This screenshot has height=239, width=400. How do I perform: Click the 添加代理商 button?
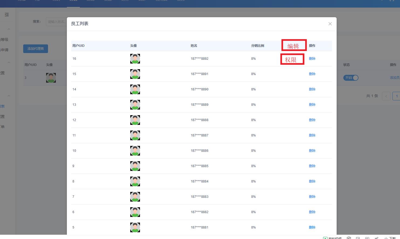click(35, 49)
